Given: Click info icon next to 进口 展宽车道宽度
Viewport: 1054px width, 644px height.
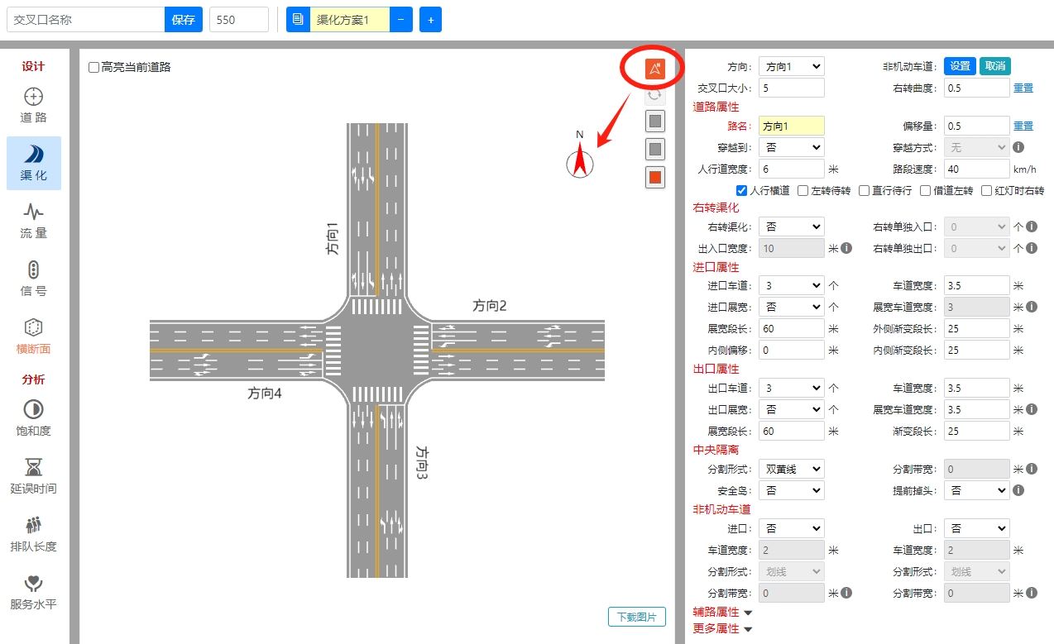Looking at the screenshot, I should [1031, 307].
